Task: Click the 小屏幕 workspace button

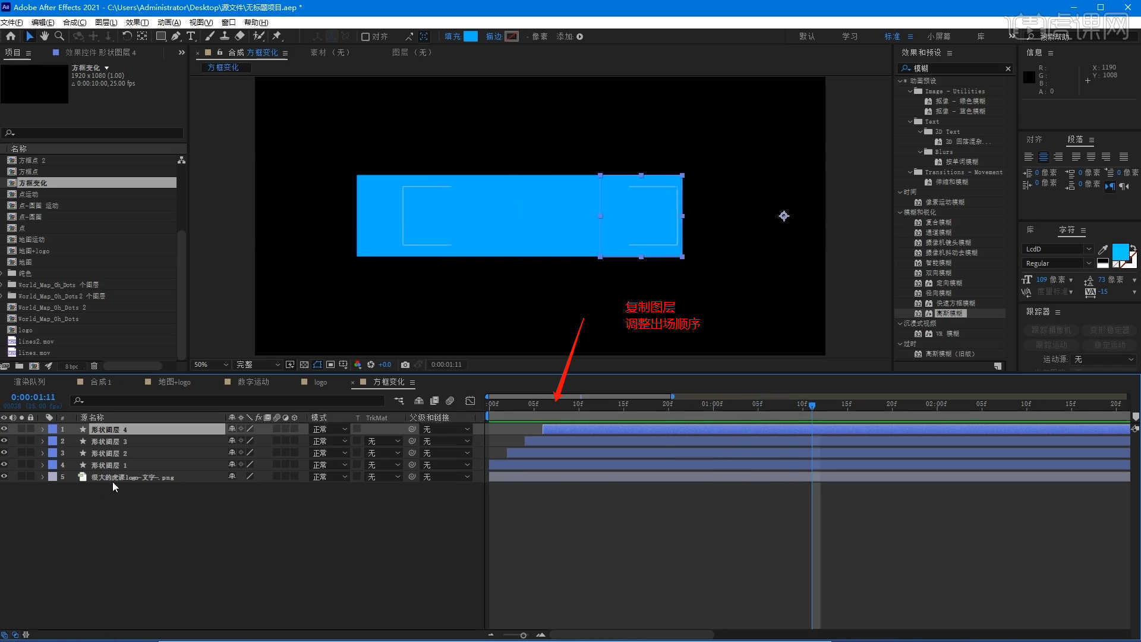Action: 938,36
